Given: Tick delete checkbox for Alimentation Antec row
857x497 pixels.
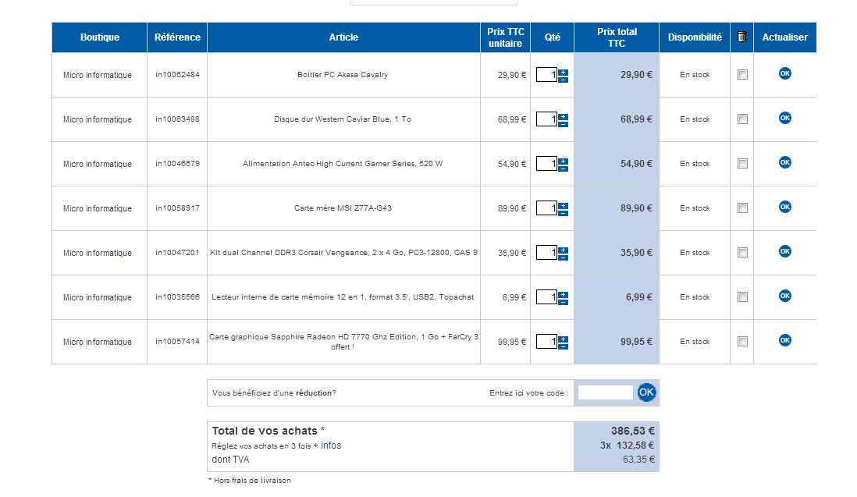Looking at the screenshot, I should (x=742, y=164).
